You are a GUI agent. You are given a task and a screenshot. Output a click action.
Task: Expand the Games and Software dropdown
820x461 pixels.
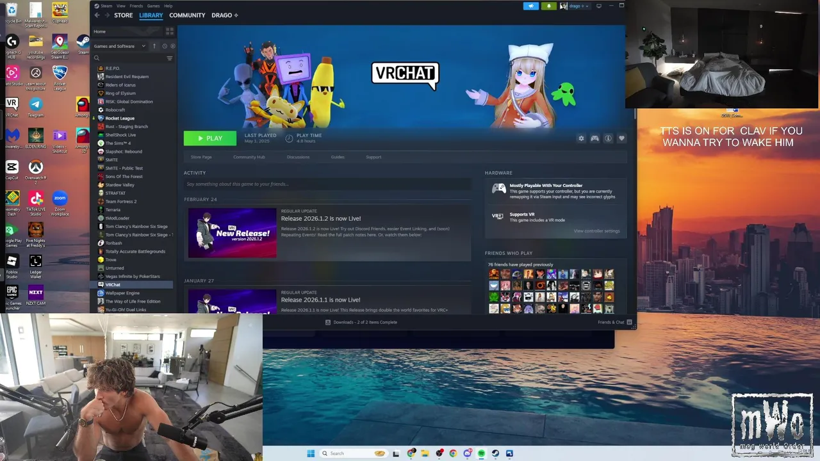(x=119, y=46)
